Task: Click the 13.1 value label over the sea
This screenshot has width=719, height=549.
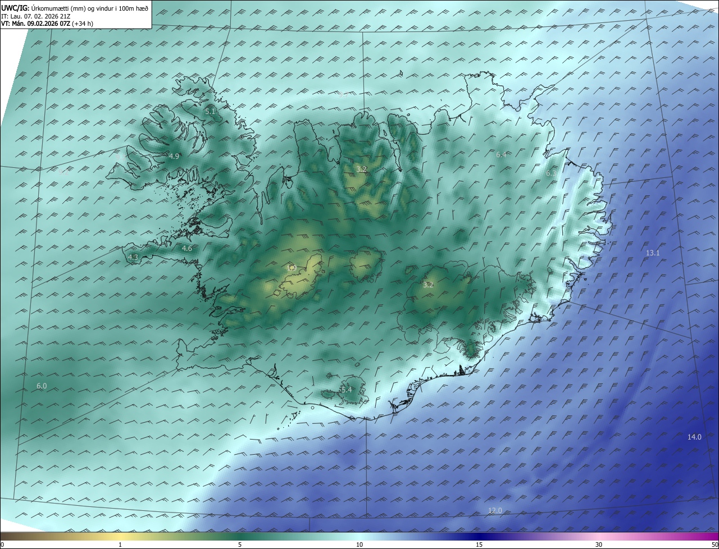Action: [x=652, y=253]
